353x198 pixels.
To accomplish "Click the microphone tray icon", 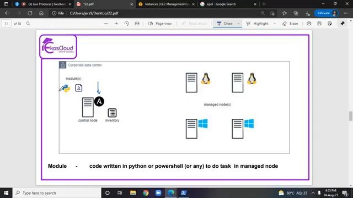I will pos(319,193).
